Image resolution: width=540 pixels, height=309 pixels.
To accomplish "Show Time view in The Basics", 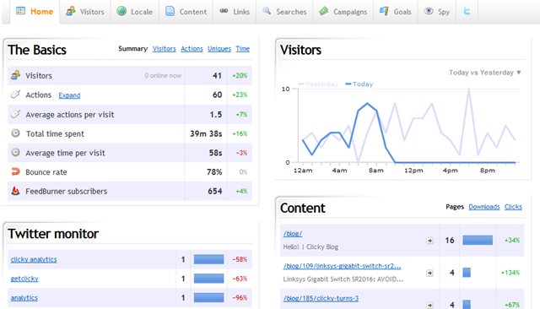I will click(x=242, y=49).
